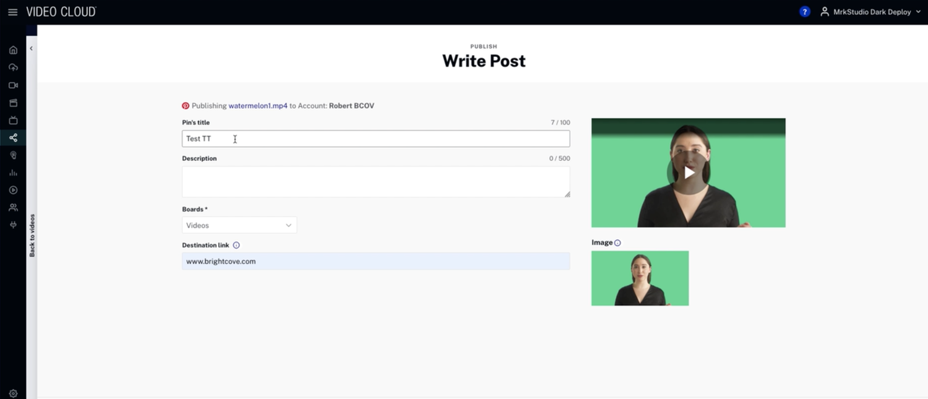The image size is (928, 399).
Task: Open the Analytics bar chart icon
Action: 13,173
